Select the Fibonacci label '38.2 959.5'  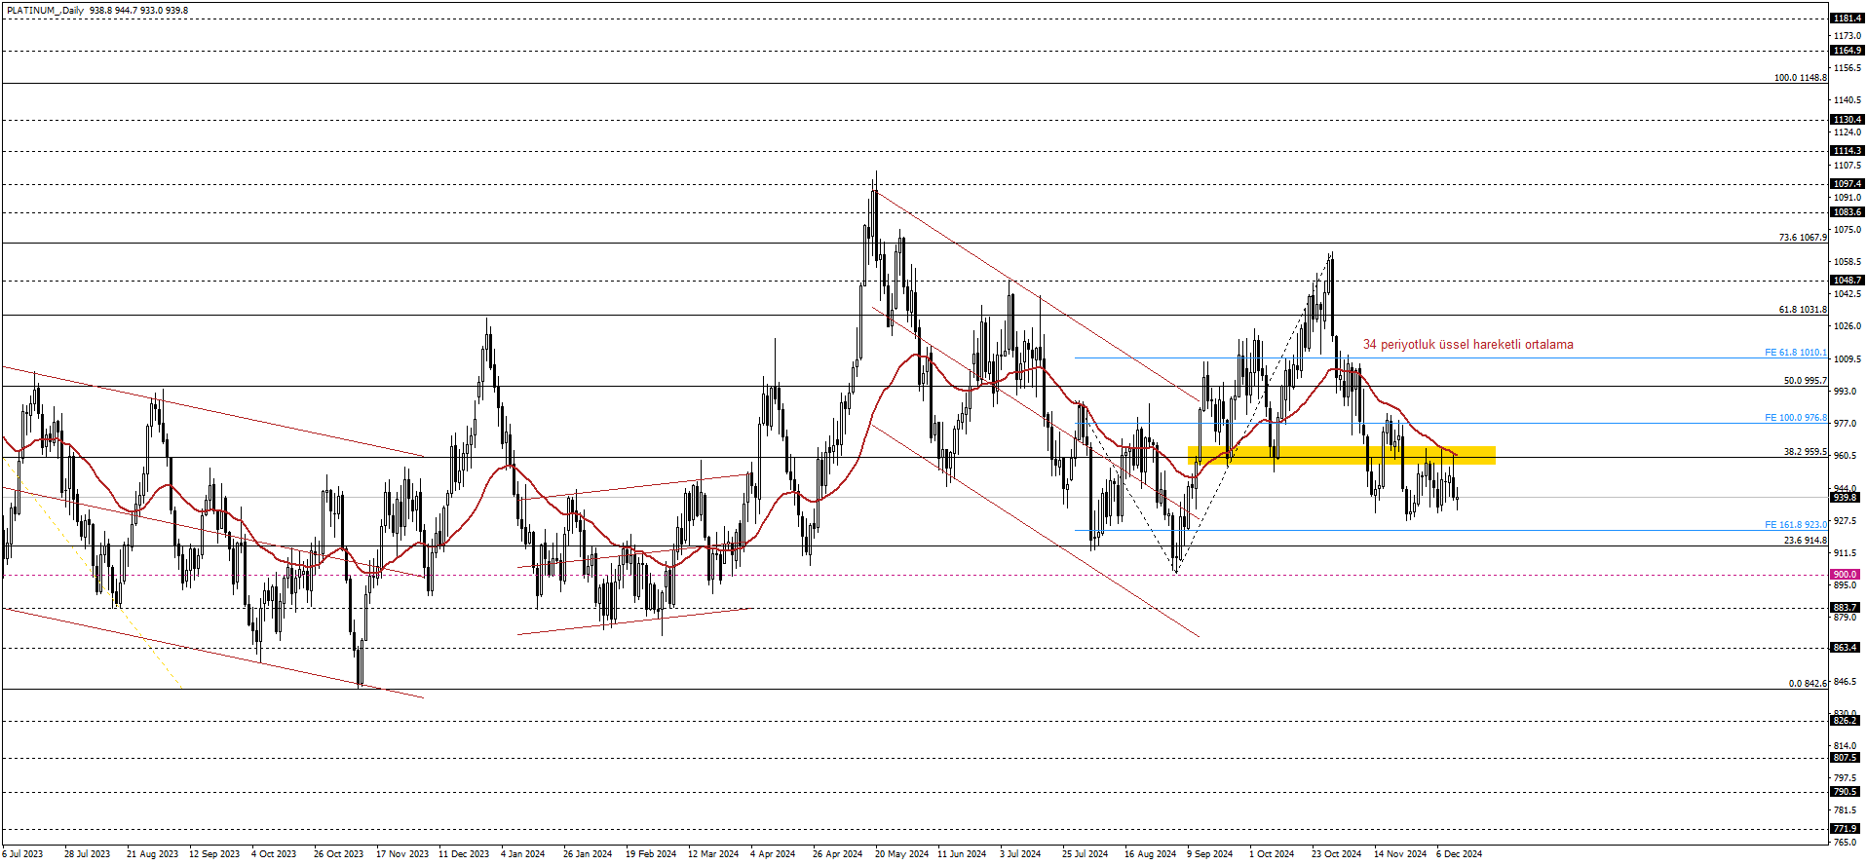pos(1806,452)
